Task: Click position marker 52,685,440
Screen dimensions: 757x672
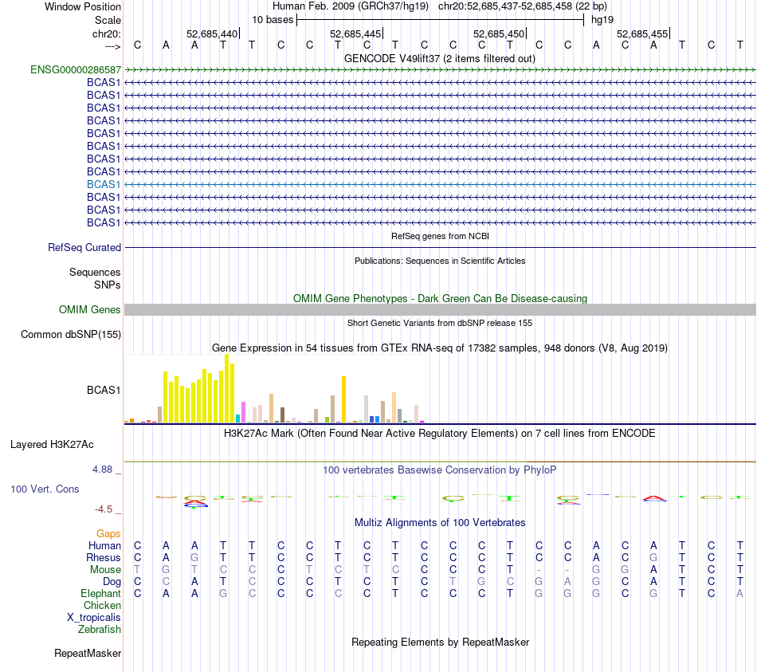Action: pos(213,33)
